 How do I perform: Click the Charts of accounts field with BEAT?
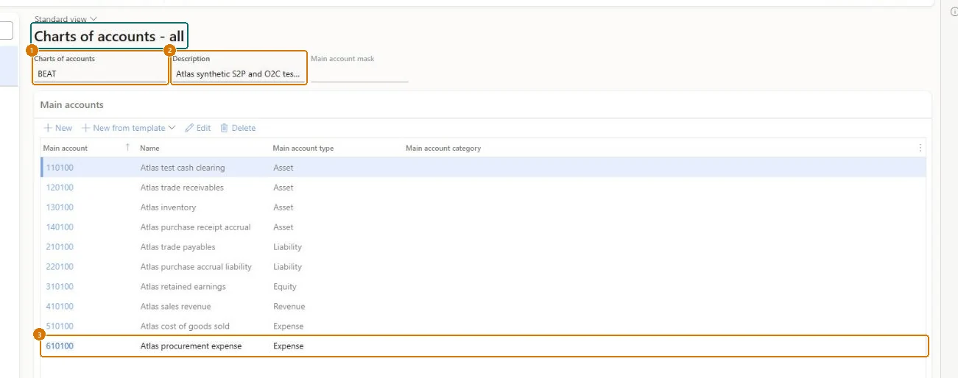point(101,74)
